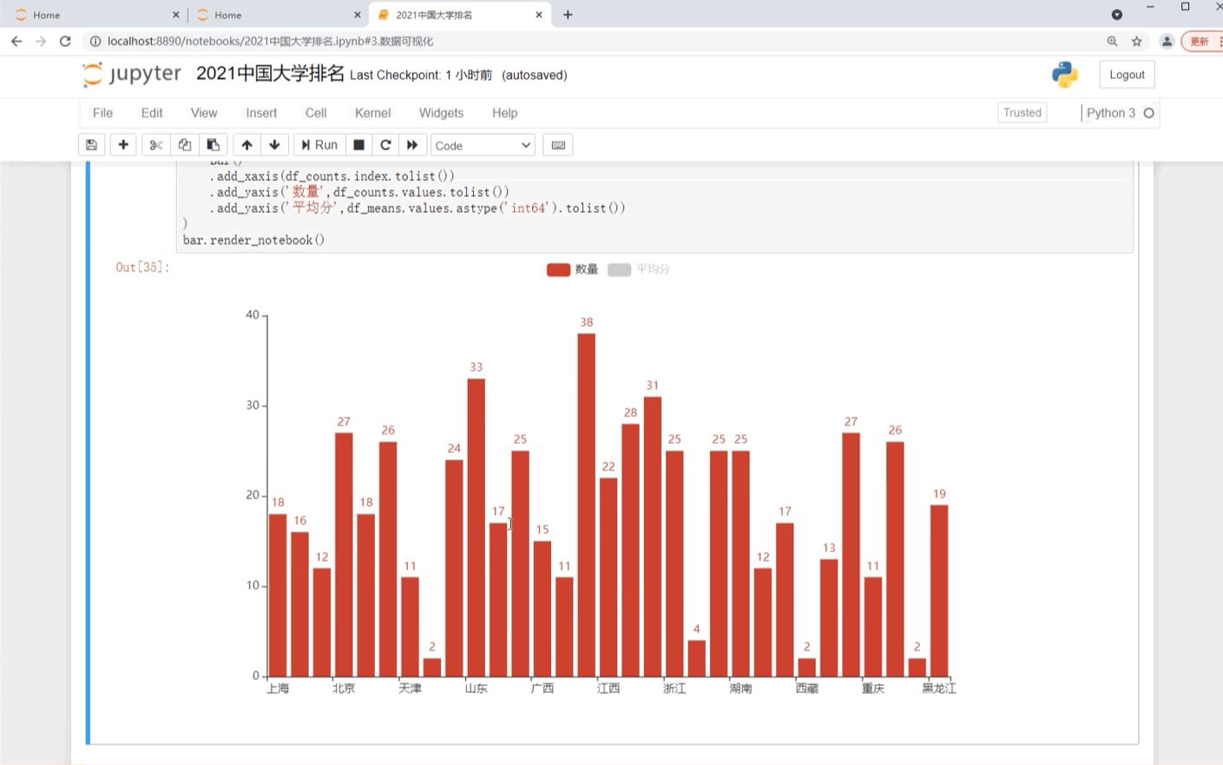Click the bar.render_notebook() code line
Image resolution: width=1223 pixels, height=765 pixels.
[253, 240]
